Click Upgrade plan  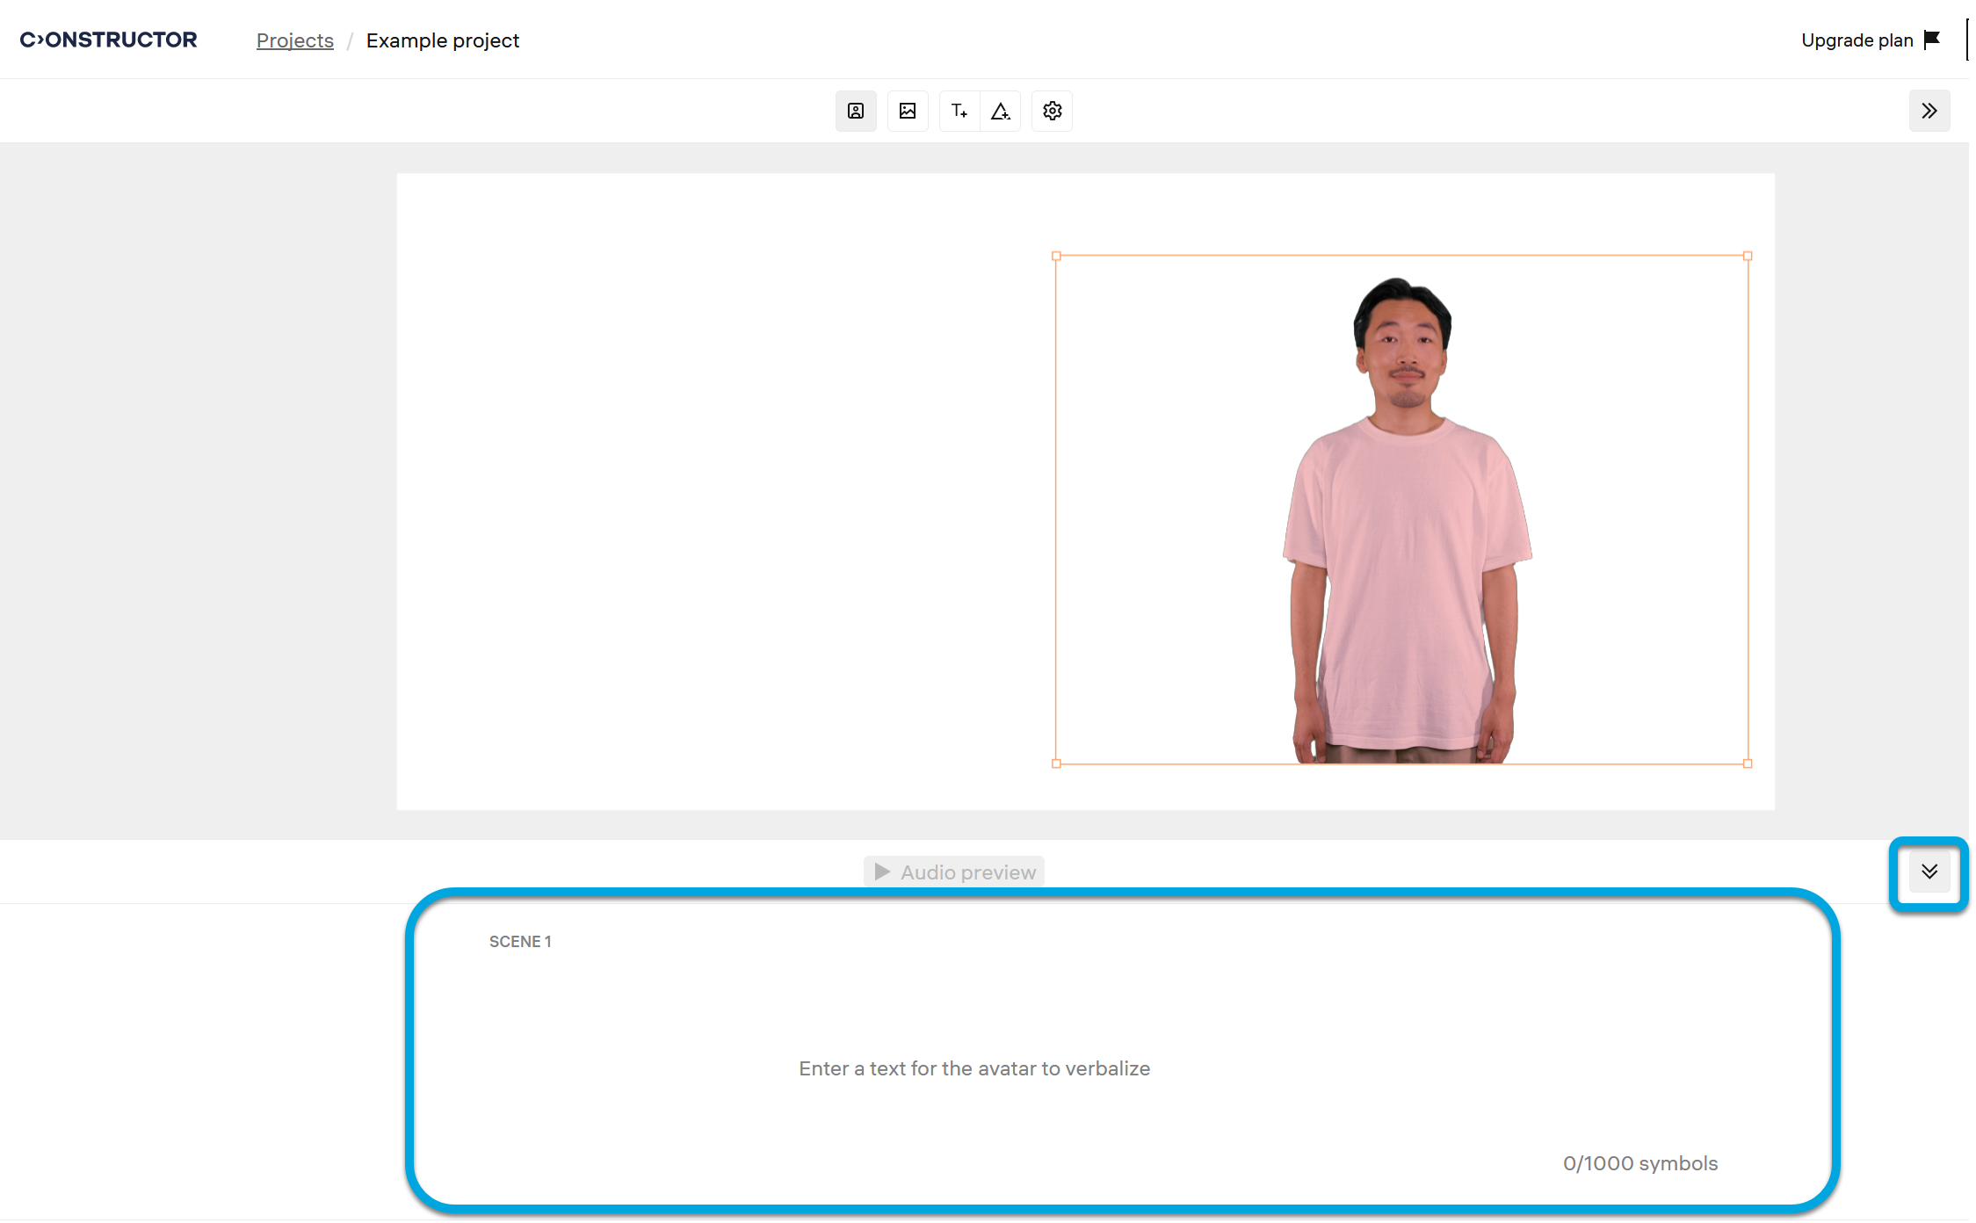1857,40
